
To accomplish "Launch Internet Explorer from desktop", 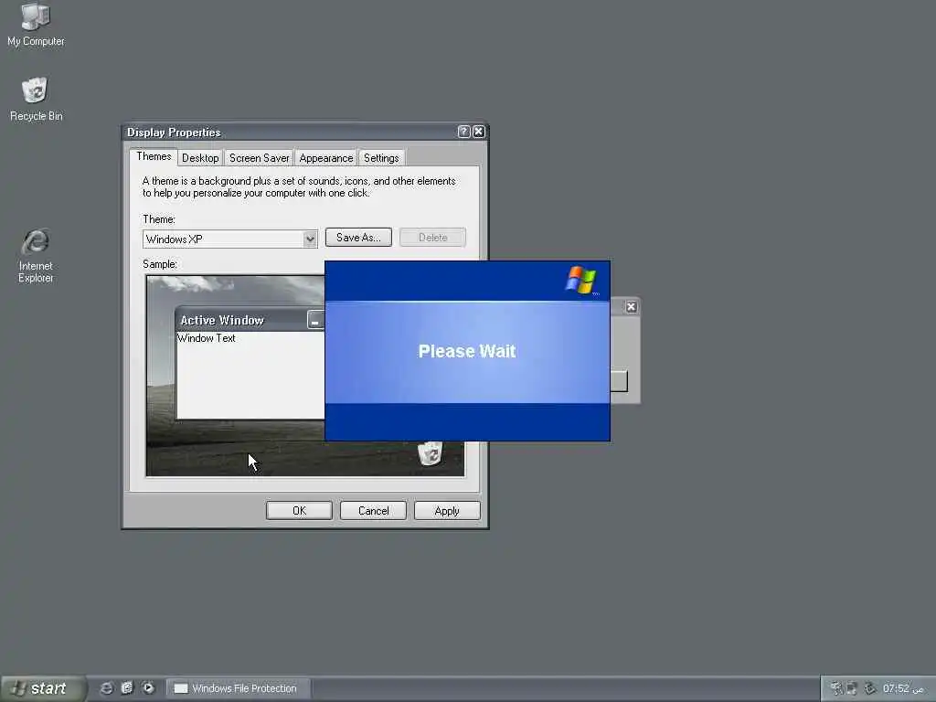I will point(36,256).
